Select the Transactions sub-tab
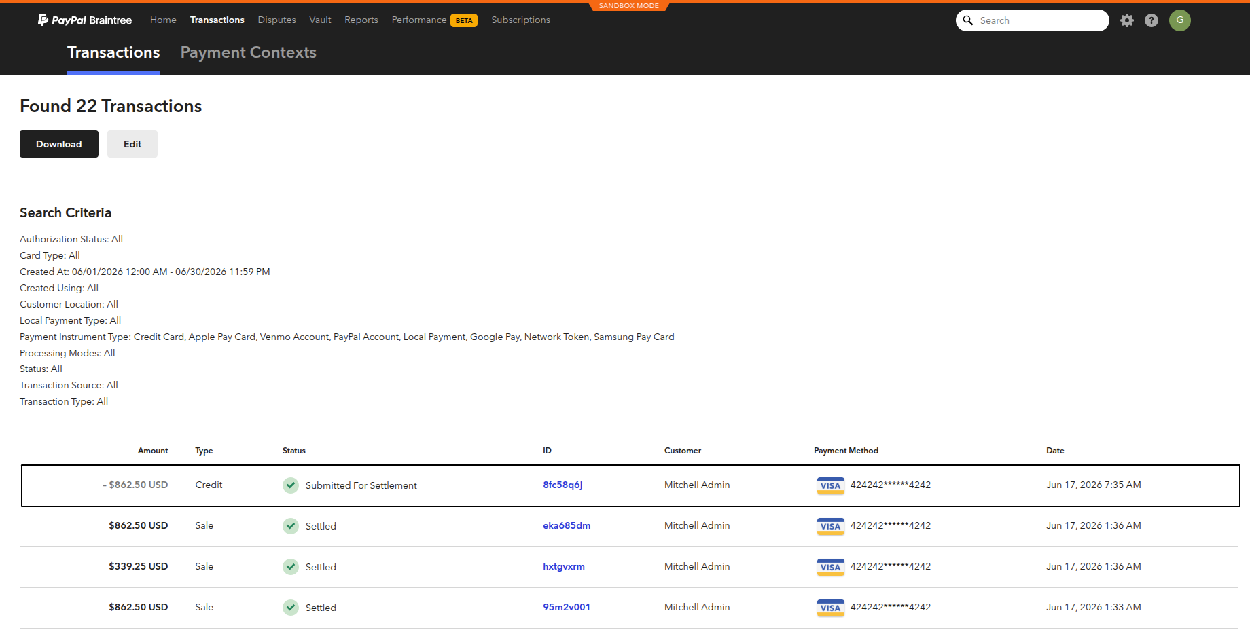The height and width of the screenshot is (630, 1250). tap(113, 52)
